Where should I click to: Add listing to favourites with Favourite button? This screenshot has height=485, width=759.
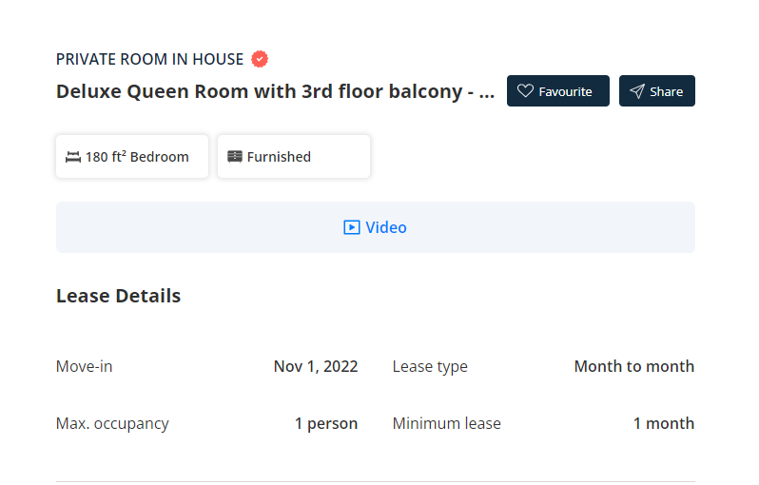click(x=558, y=91)
